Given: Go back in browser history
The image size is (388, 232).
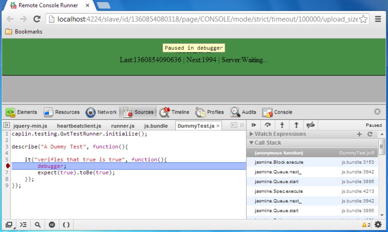Looking at the screenshot, I should [10, 19].
